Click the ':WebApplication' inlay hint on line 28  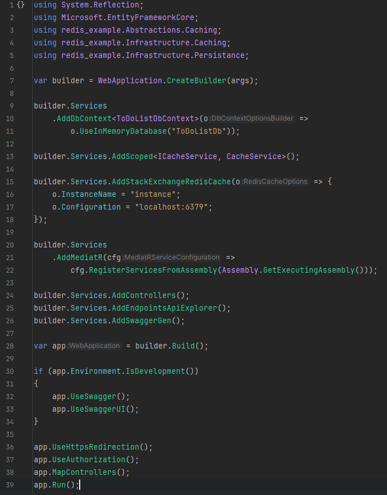pos(94,346)
